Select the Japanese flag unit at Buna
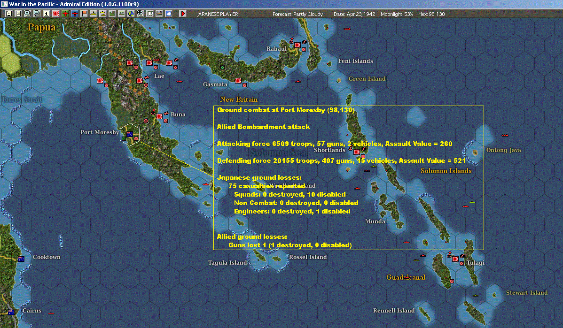Image resolution: width=563 pixels, height=328 pixels. pyautogui.click(x=159, y=116)
